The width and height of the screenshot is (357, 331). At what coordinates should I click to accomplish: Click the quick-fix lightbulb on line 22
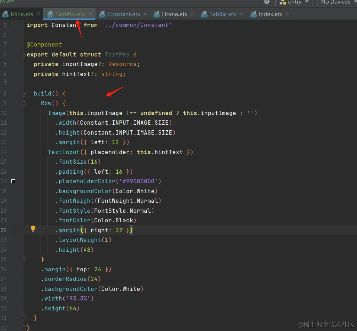33,229
